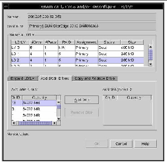Click Ch.ID header in Available disks
The height and width of the screenshot is (164, 167).
[x=17, y=97]
